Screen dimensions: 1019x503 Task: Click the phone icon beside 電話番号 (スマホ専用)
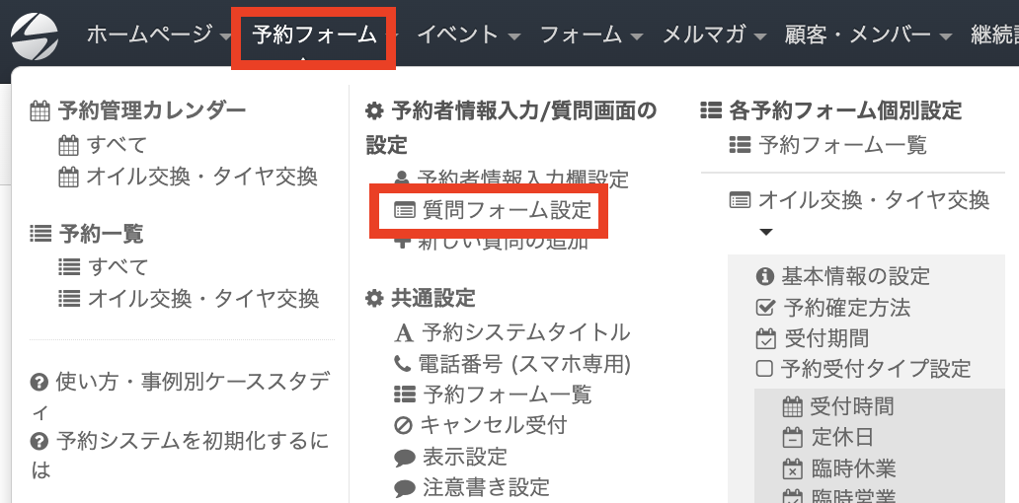point(403,364)
